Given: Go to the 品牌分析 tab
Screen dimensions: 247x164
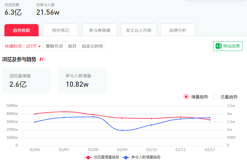Looking at the screenshot, I should (x=178, y=30).
